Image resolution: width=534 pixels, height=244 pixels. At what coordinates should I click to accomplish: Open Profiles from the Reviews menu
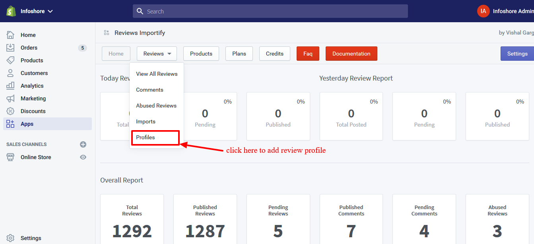click(155, 138)
